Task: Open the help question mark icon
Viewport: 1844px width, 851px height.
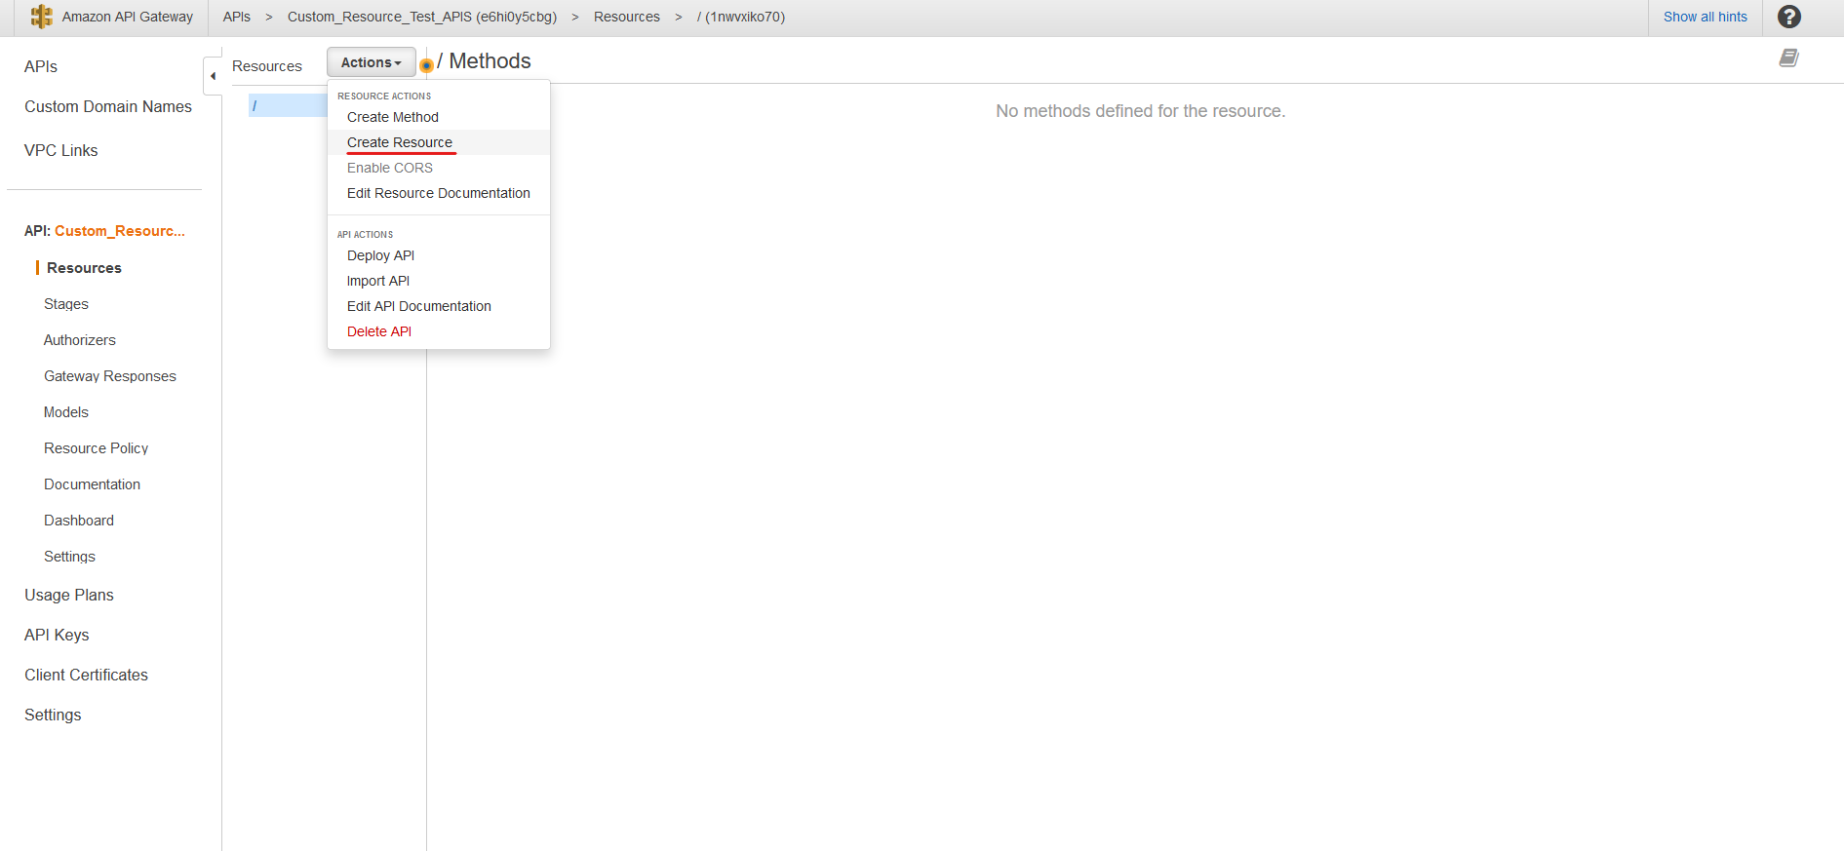Action: coord(1789,17)
